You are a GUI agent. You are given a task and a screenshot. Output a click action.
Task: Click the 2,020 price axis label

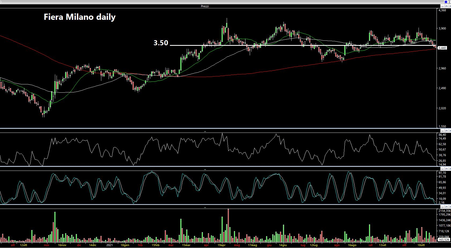(x=442, y=108)
